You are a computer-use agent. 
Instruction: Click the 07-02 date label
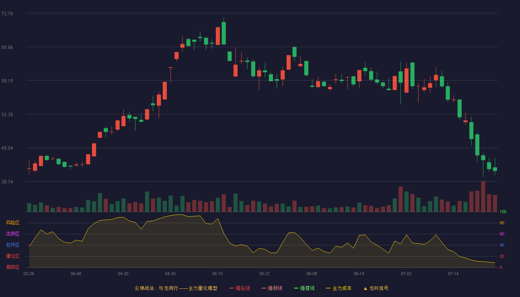406,274
